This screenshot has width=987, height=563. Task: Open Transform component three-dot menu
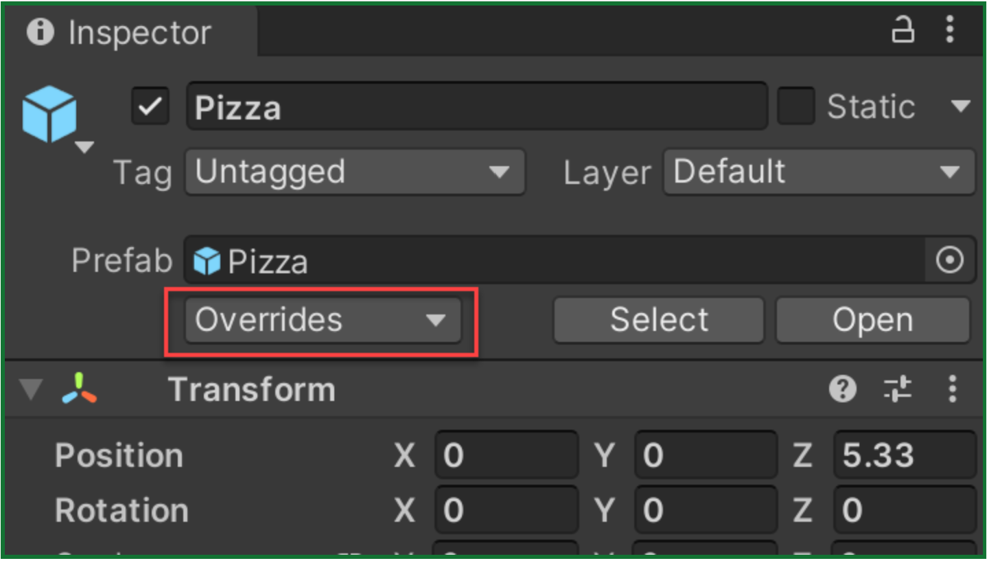coord(952,390)
